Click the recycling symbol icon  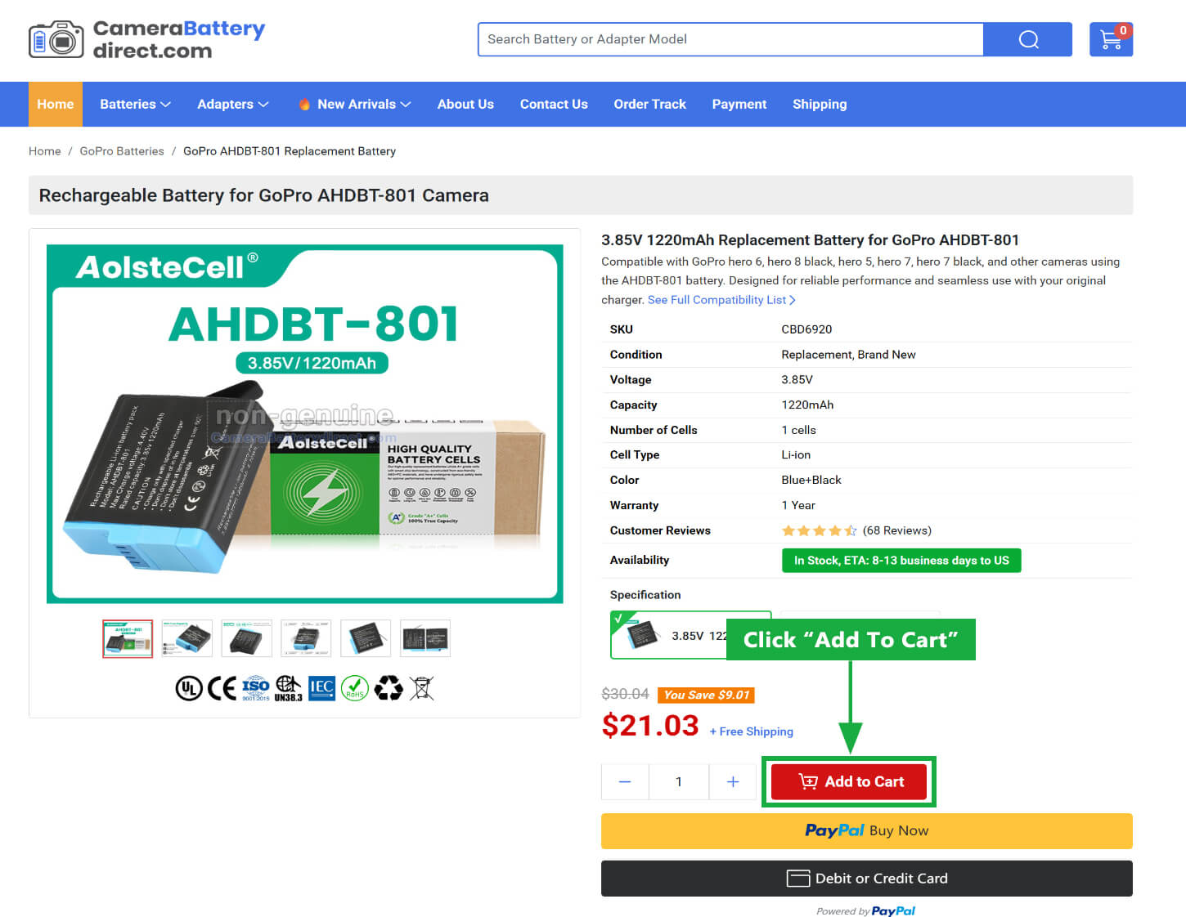click(389, 689)
